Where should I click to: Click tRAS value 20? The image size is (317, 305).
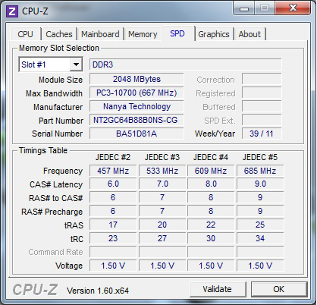(162, 225)
